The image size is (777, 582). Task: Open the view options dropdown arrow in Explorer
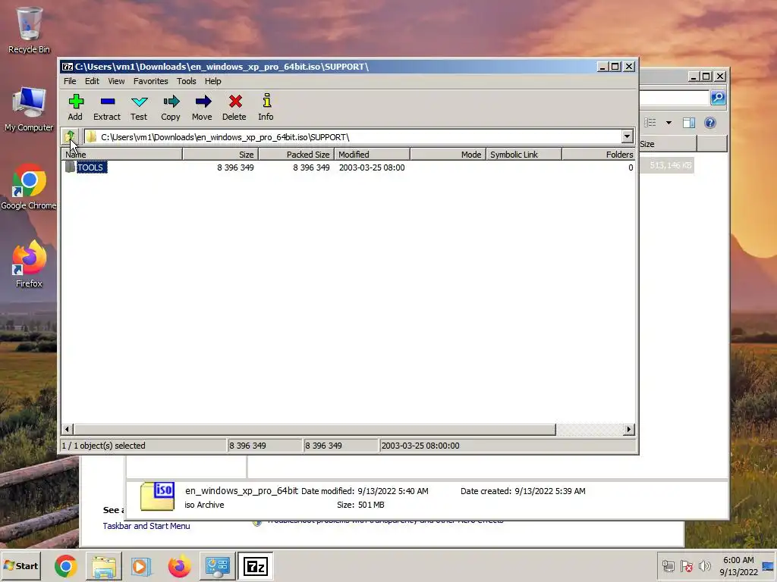tap(668, 123)
